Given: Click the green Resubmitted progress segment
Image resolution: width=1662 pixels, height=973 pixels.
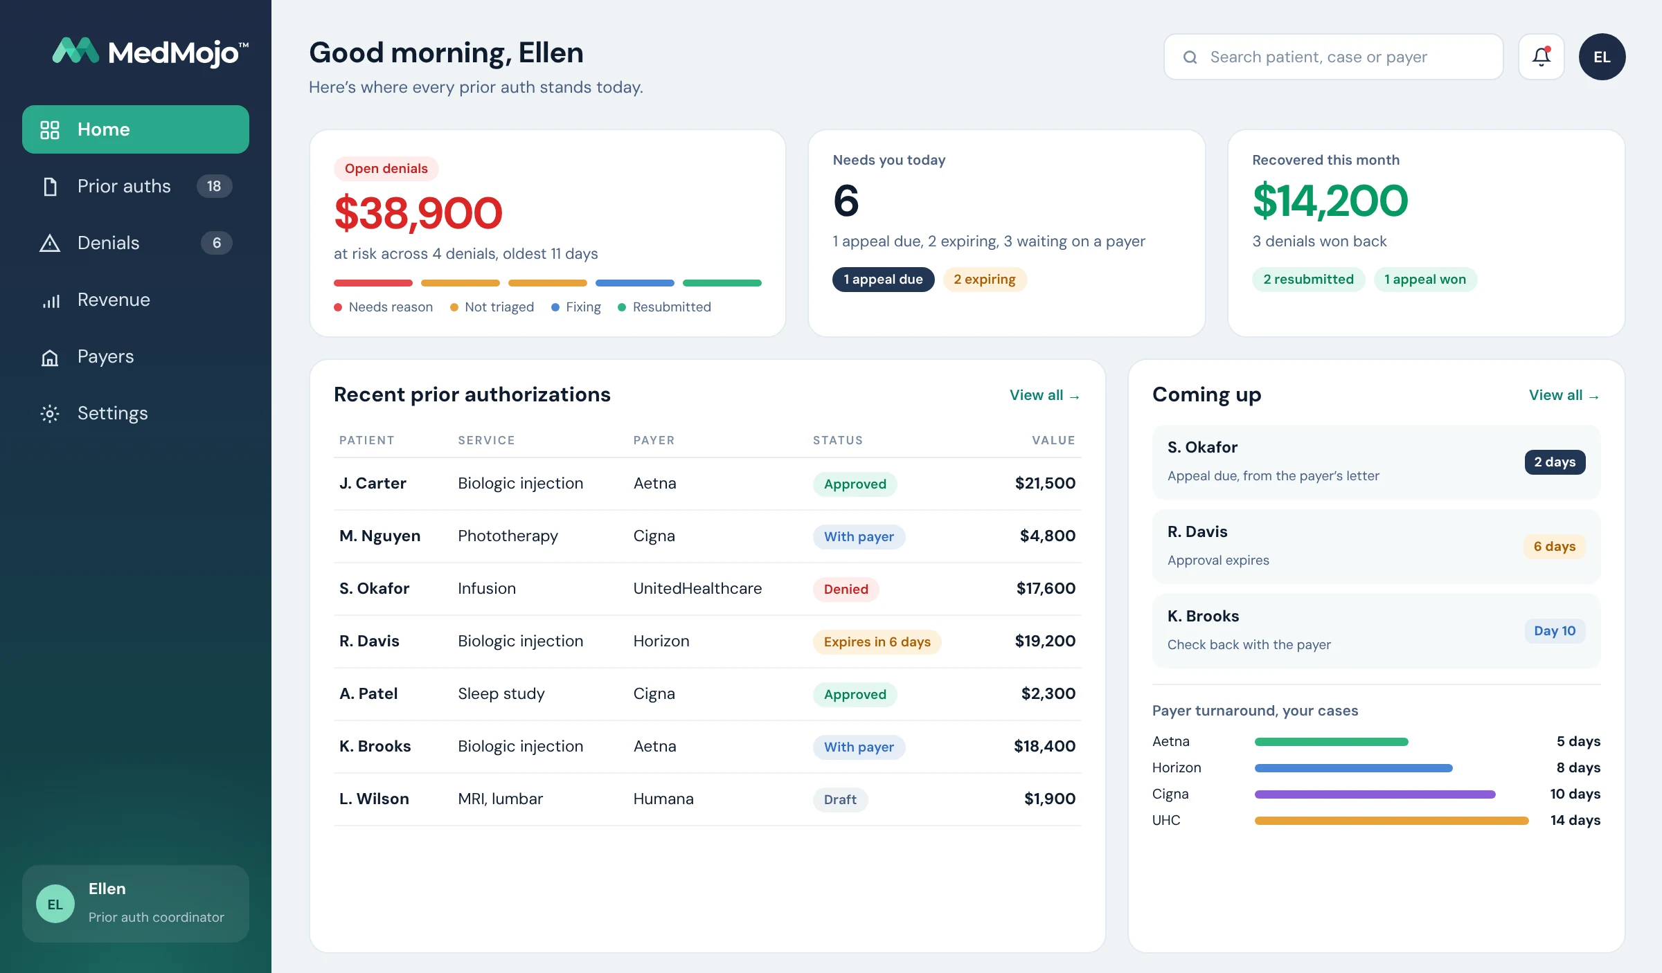Looking at the screenshot, I should coord(722,283).
